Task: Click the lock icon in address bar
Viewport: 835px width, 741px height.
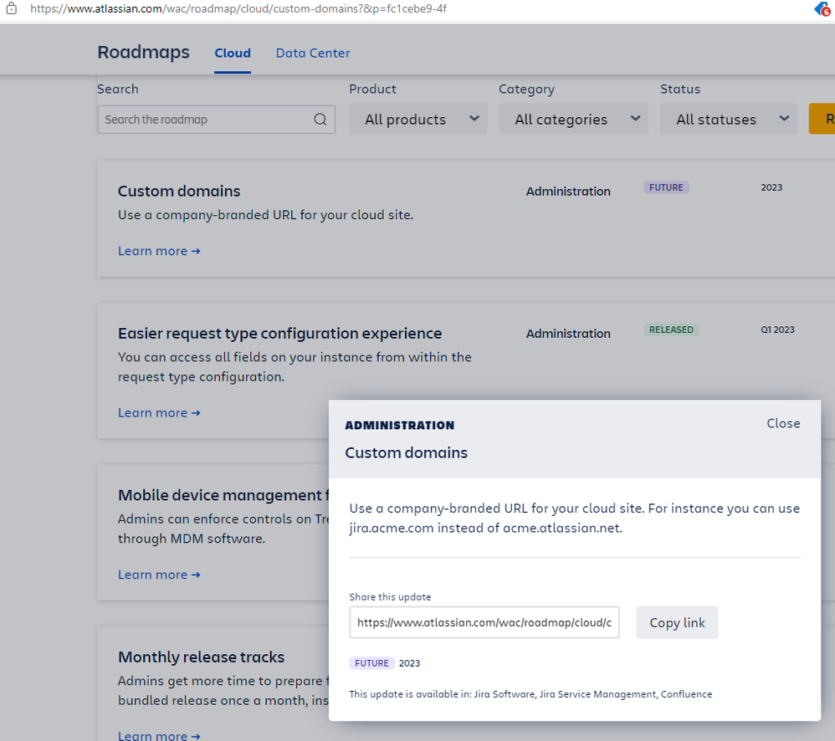Action: [11, 8]
